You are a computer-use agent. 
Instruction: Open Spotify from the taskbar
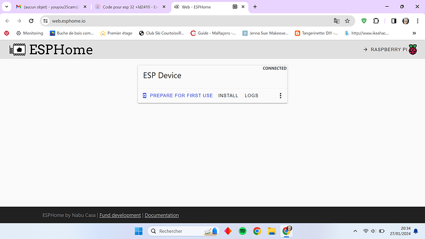(243, 231)
